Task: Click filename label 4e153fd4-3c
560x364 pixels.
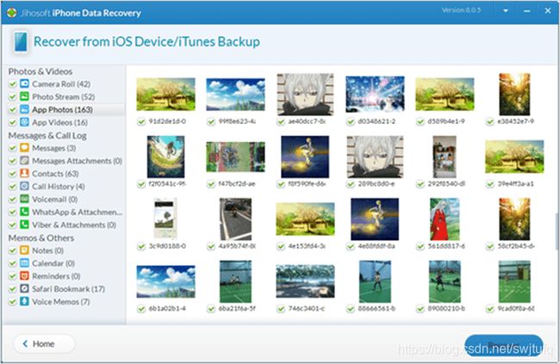Action: [x=307, y=246]
